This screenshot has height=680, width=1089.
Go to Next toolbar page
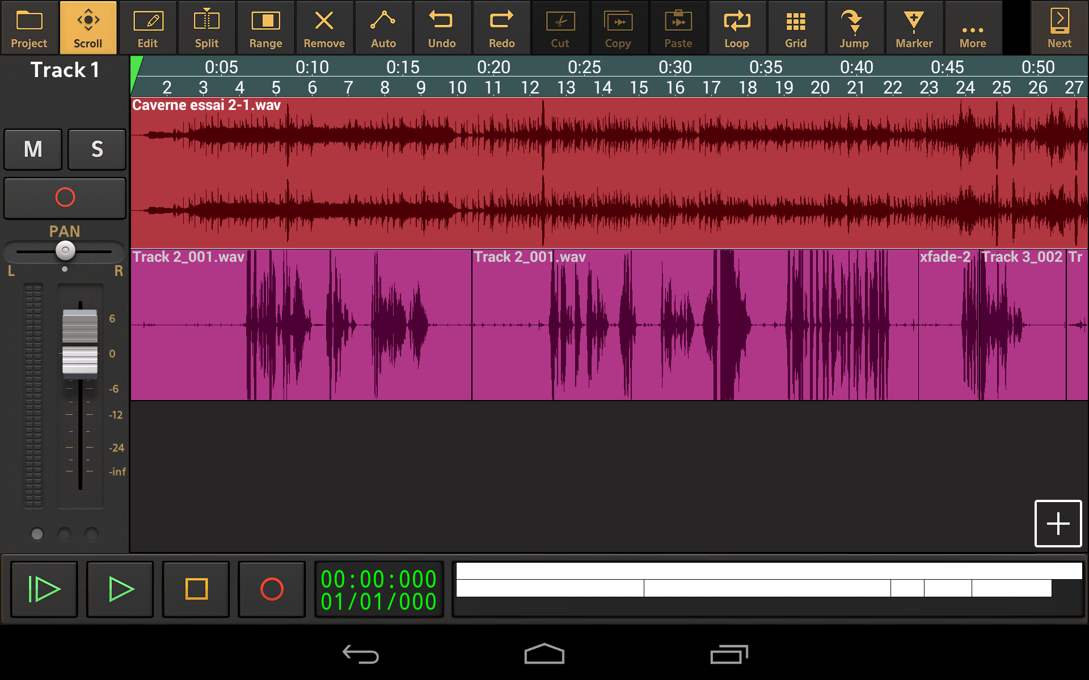[x=1059, y=28]
